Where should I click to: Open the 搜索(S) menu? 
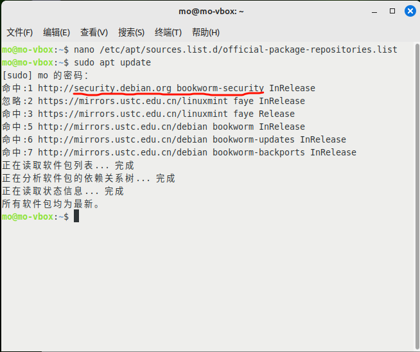pos(131,32)
